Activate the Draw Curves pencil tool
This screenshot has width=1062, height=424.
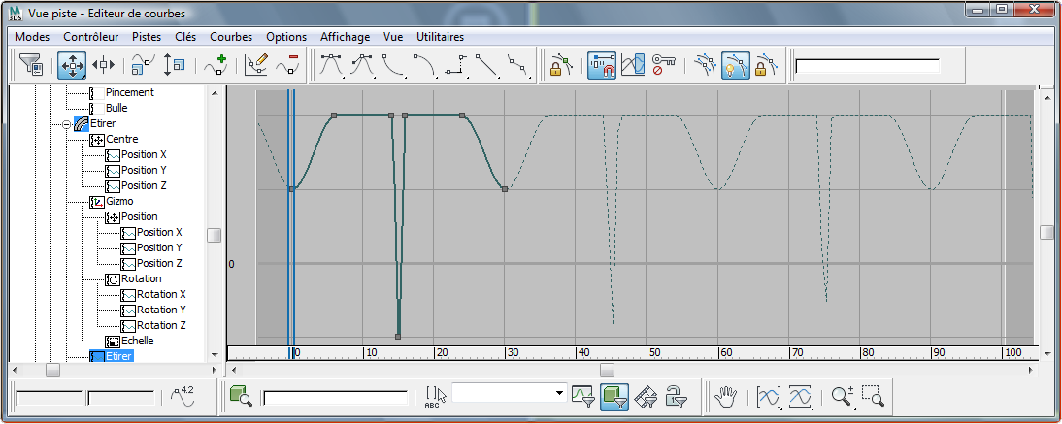[x=255, y=65]
